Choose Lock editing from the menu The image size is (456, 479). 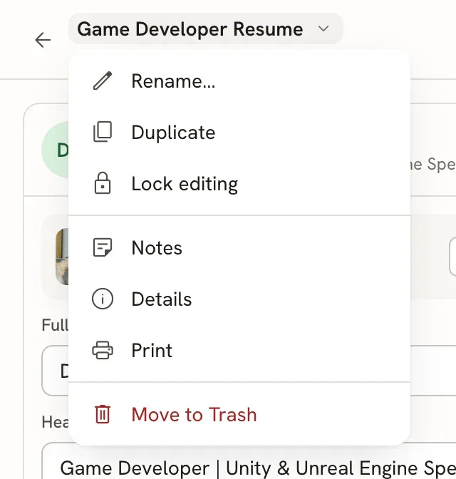point(239,184)
